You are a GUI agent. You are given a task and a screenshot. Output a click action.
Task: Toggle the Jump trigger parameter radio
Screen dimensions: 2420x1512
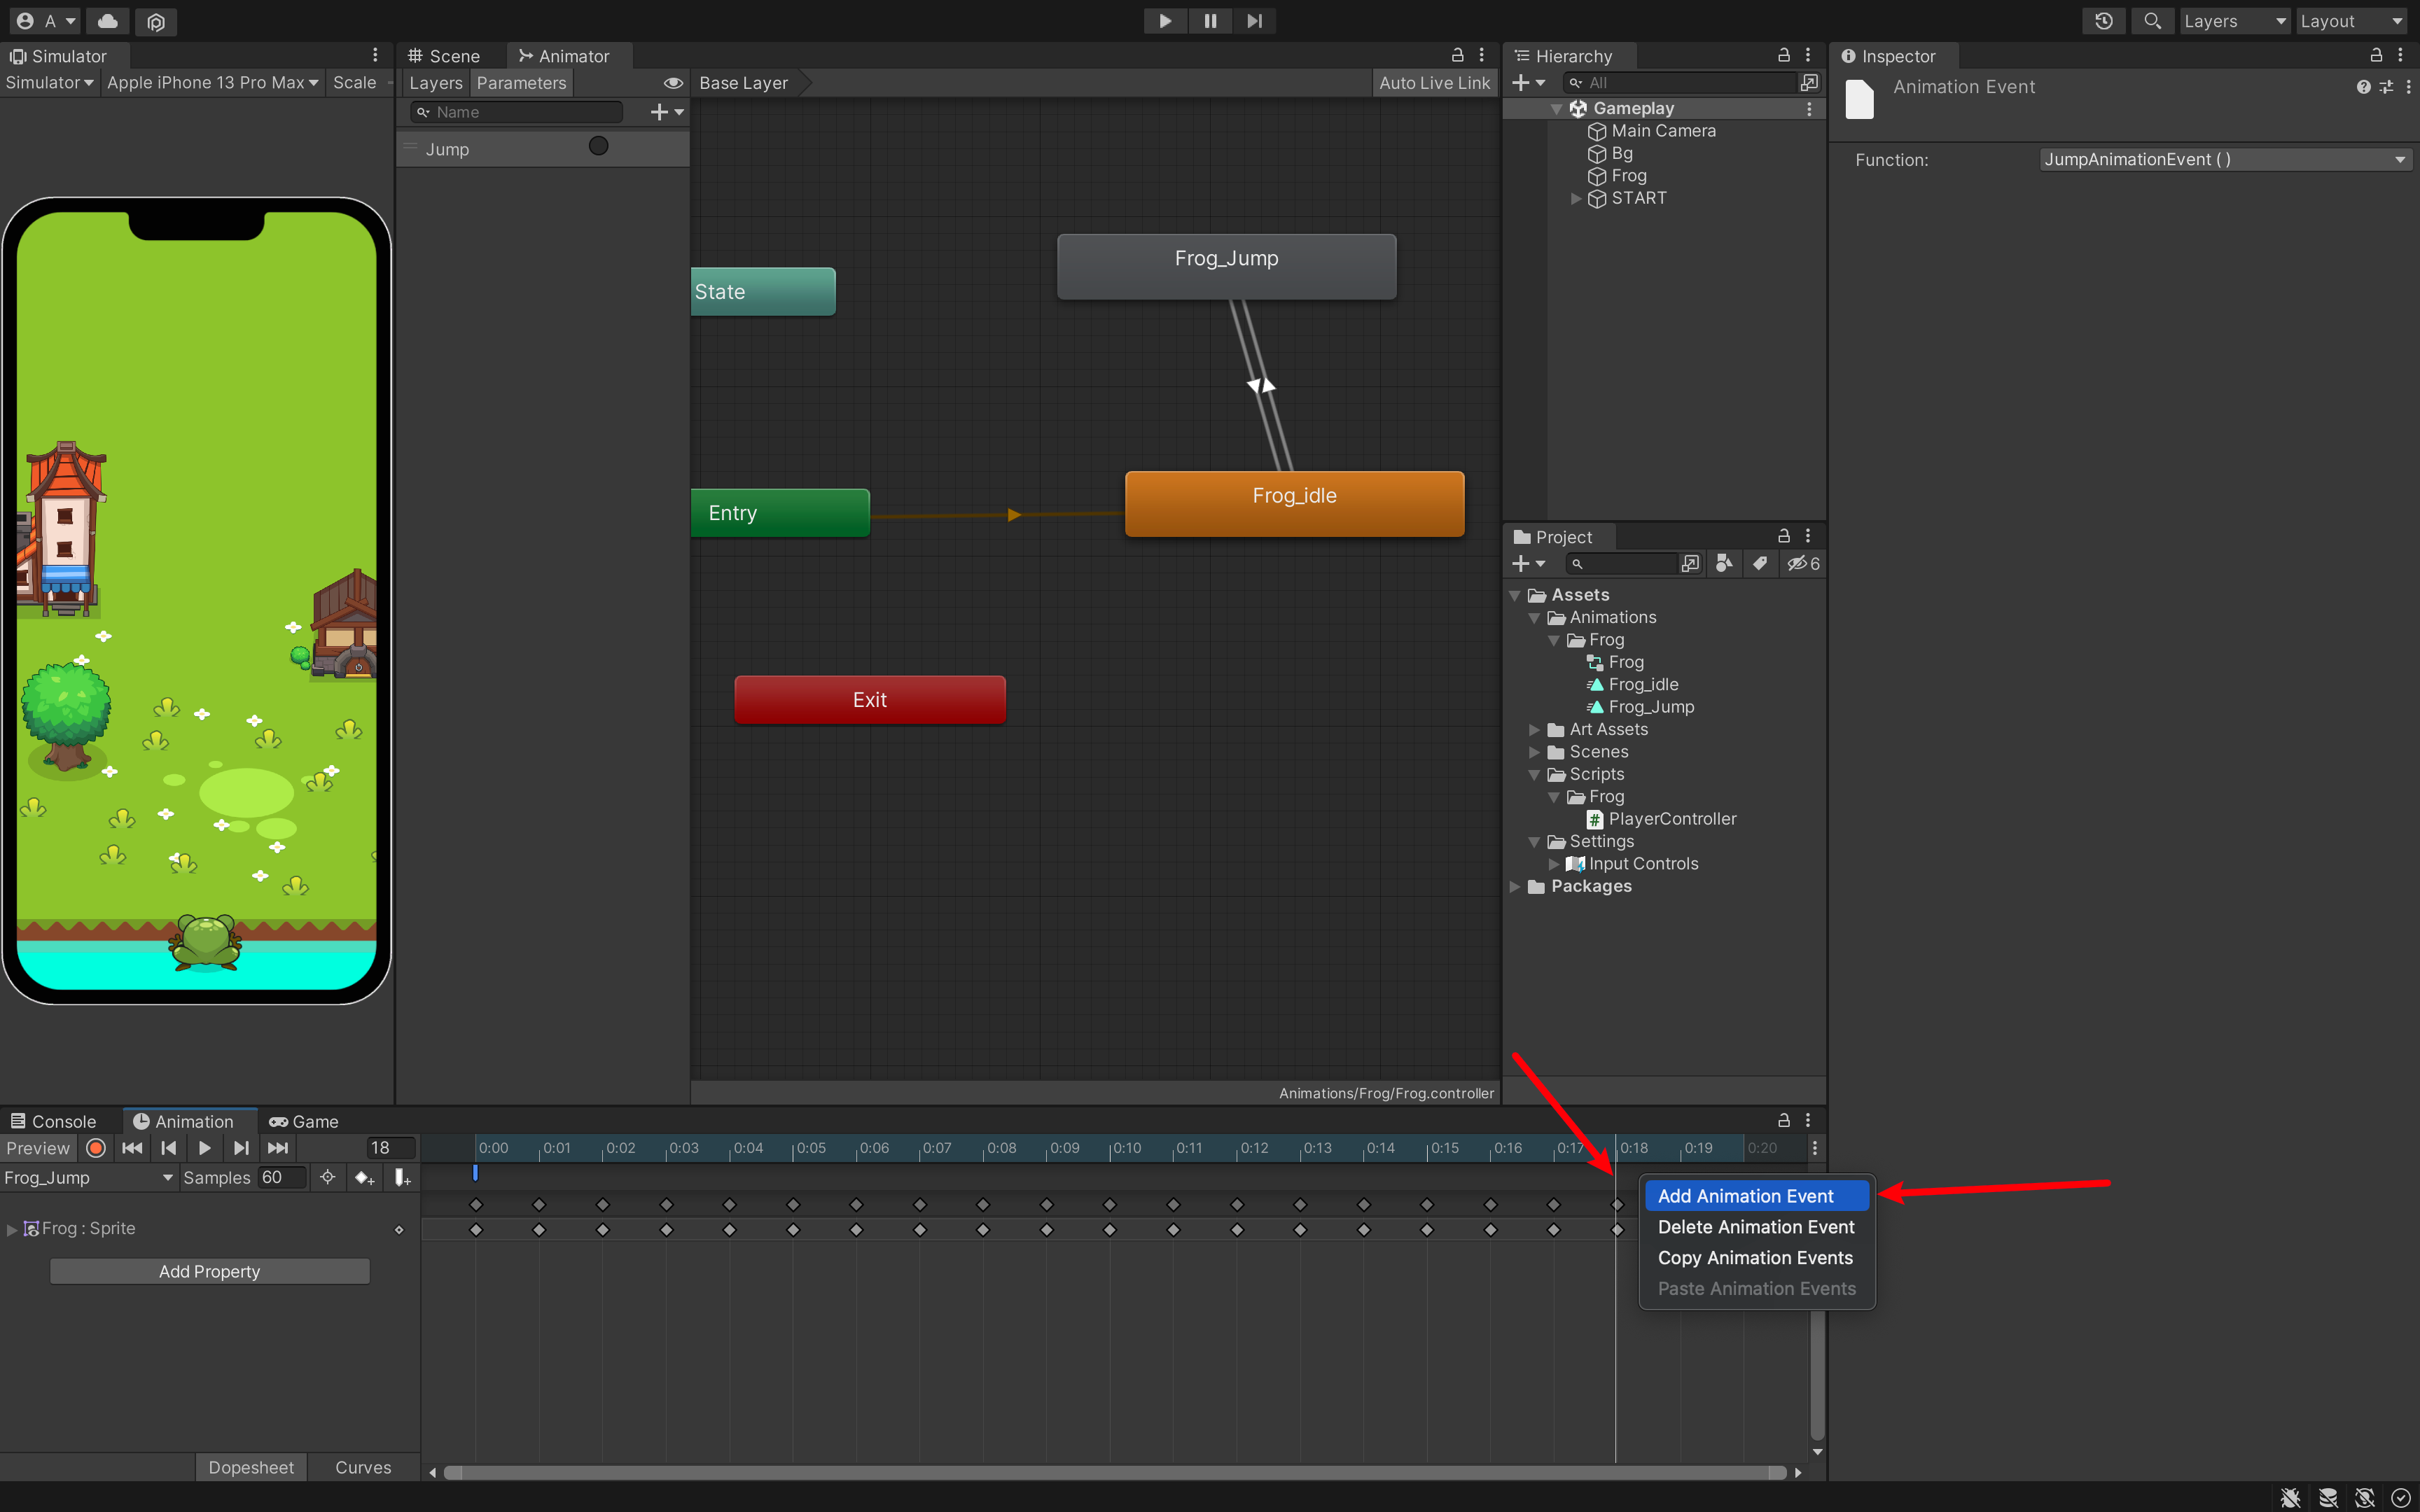(x=598, y=146)
